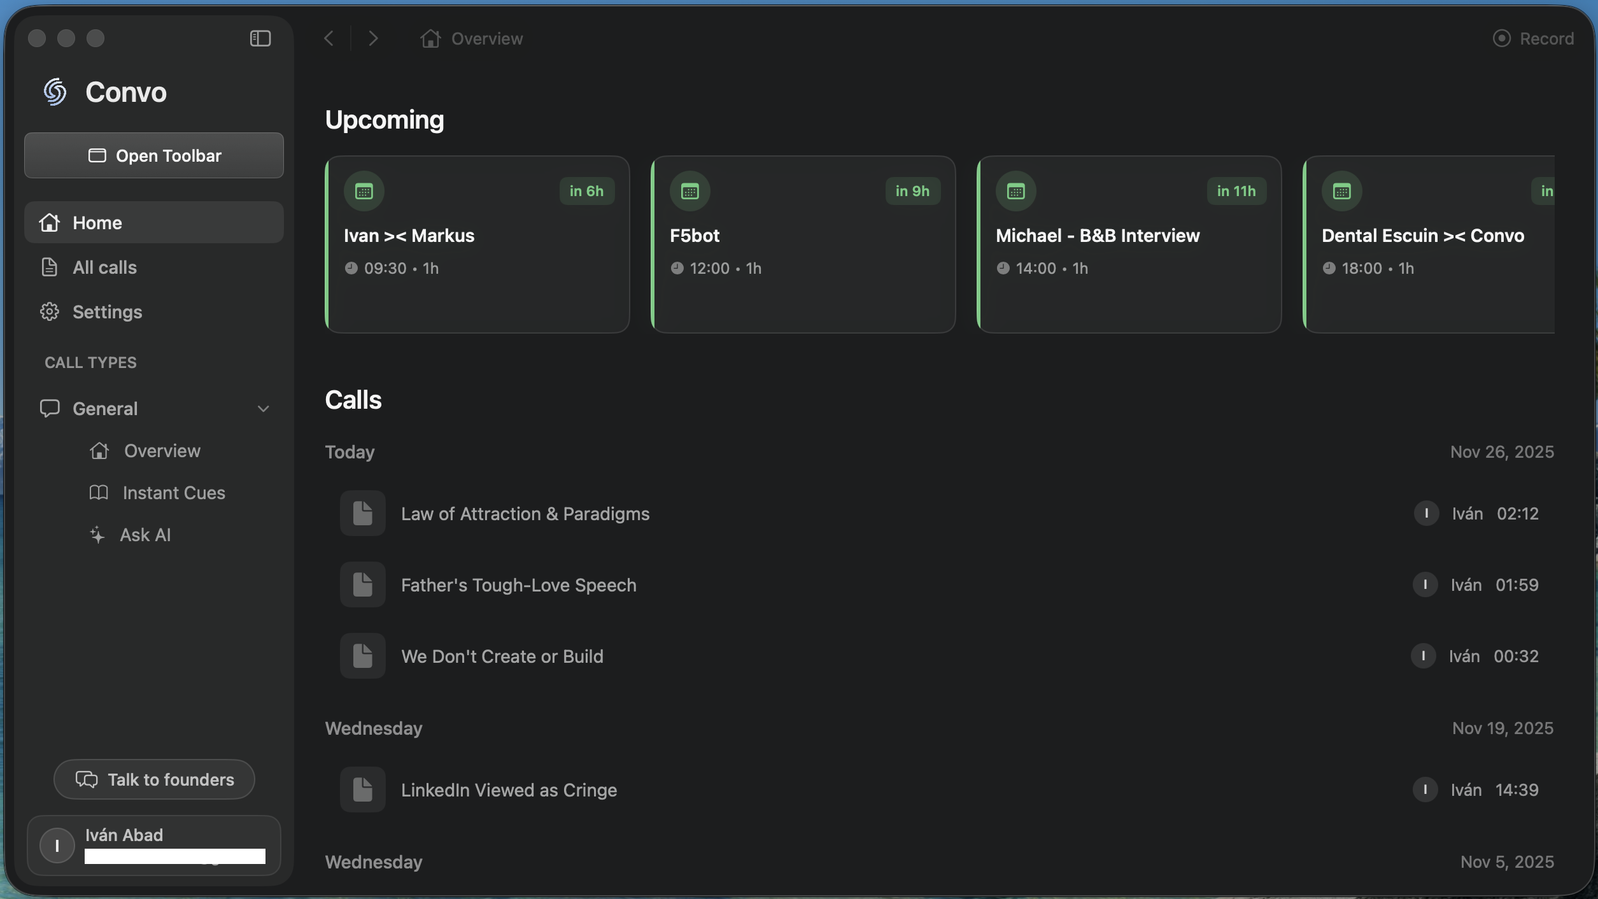Viewport: 1598px width, 899px height.
Task: Collapse the sidebar using the panel icon
Action: click(260, 38)
